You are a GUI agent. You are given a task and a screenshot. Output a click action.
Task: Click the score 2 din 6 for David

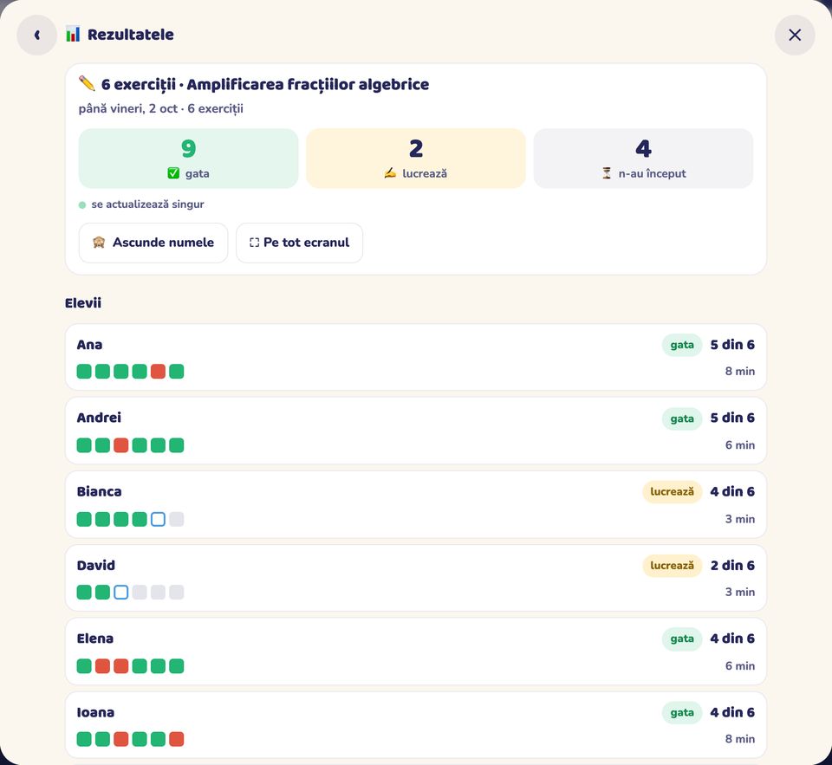732,566
